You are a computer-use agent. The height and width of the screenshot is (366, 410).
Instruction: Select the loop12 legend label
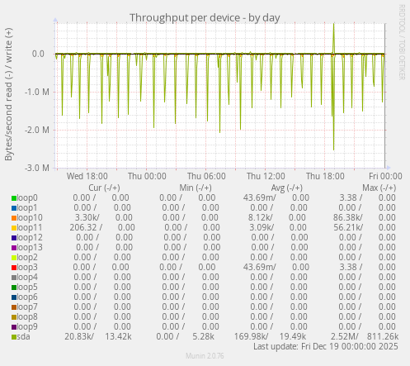click(30, 238)
